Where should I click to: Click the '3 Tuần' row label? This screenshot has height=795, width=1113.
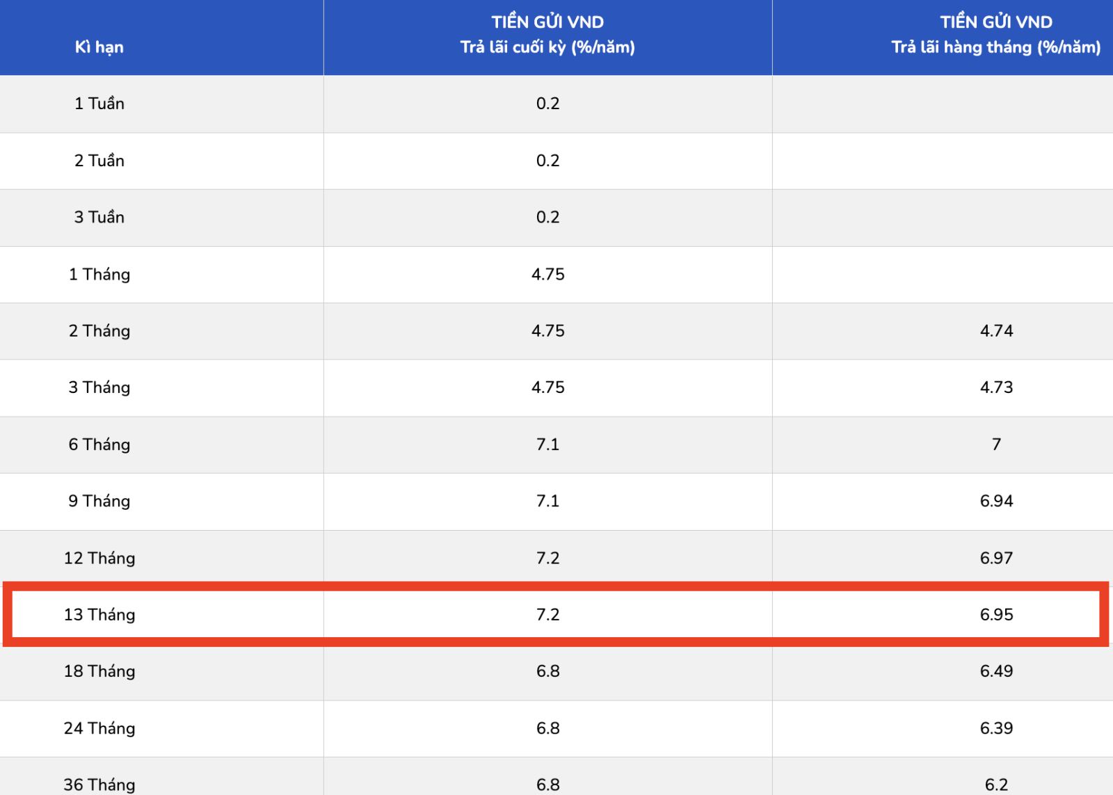[x=99, y=217]
